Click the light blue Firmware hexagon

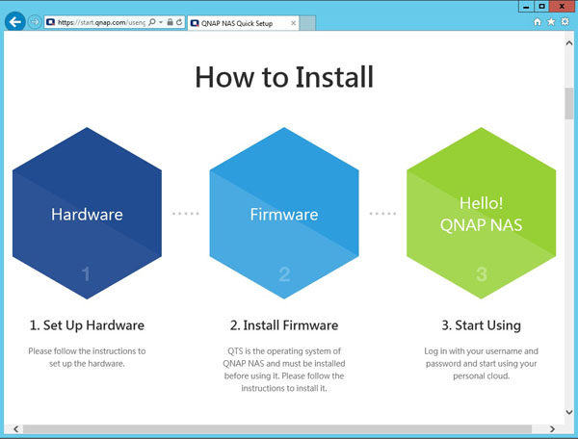pos(284,213)
